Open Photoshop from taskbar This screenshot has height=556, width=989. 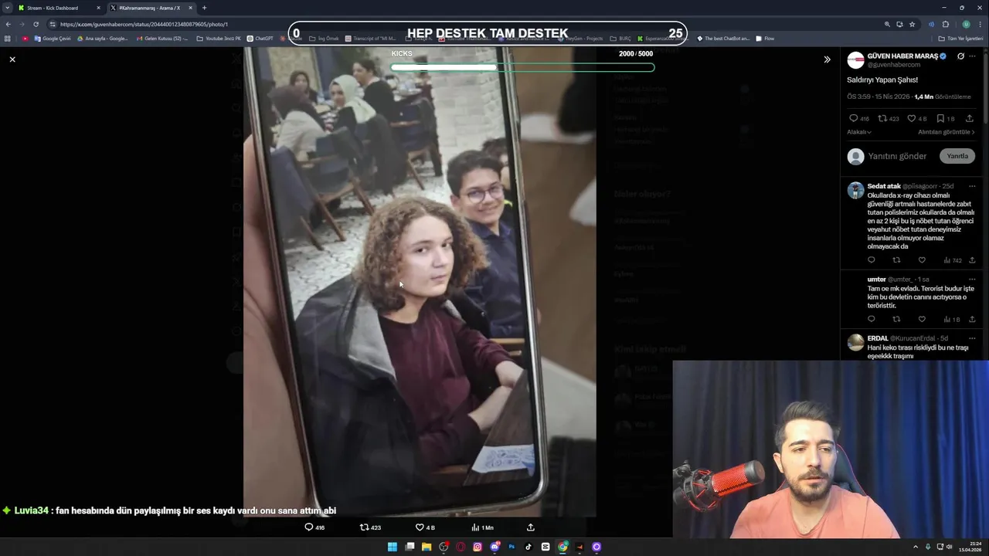(x=511, y=547)
